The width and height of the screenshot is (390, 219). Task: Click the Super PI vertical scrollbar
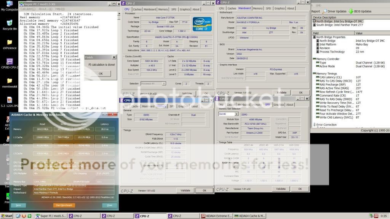pyautogui.click(x=119, y=61)
